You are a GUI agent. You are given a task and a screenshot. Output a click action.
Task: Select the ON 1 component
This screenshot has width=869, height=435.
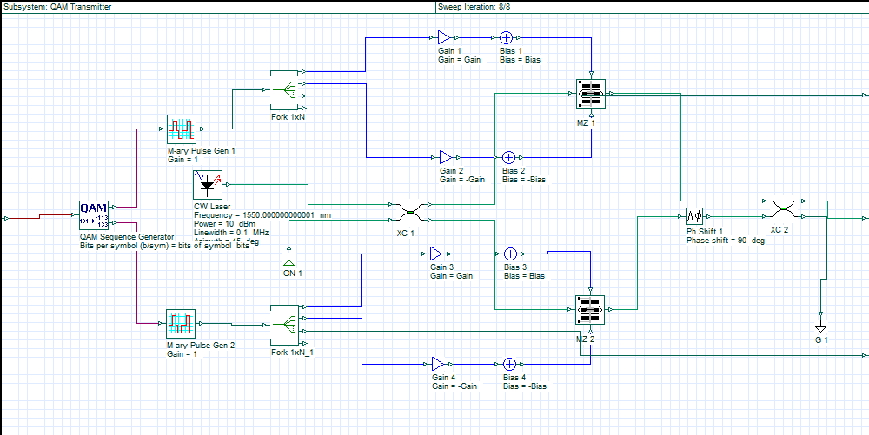tap(287, 260)
